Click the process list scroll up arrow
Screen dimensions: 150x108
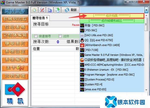coord(146,15)
